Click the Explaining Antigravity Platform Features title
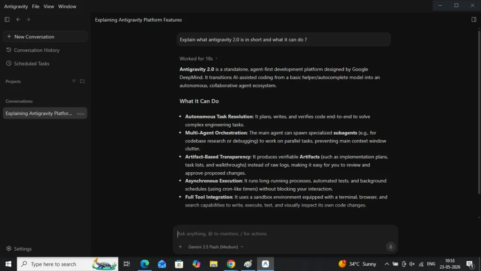481x271 pixels. click(x=139, y=20)
